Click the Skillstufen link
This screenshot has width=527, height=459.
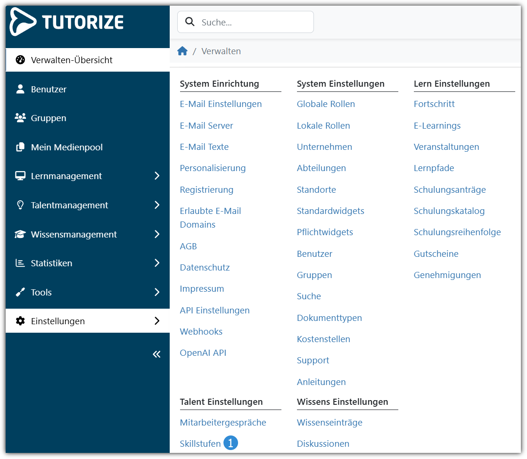pos(200,444)
